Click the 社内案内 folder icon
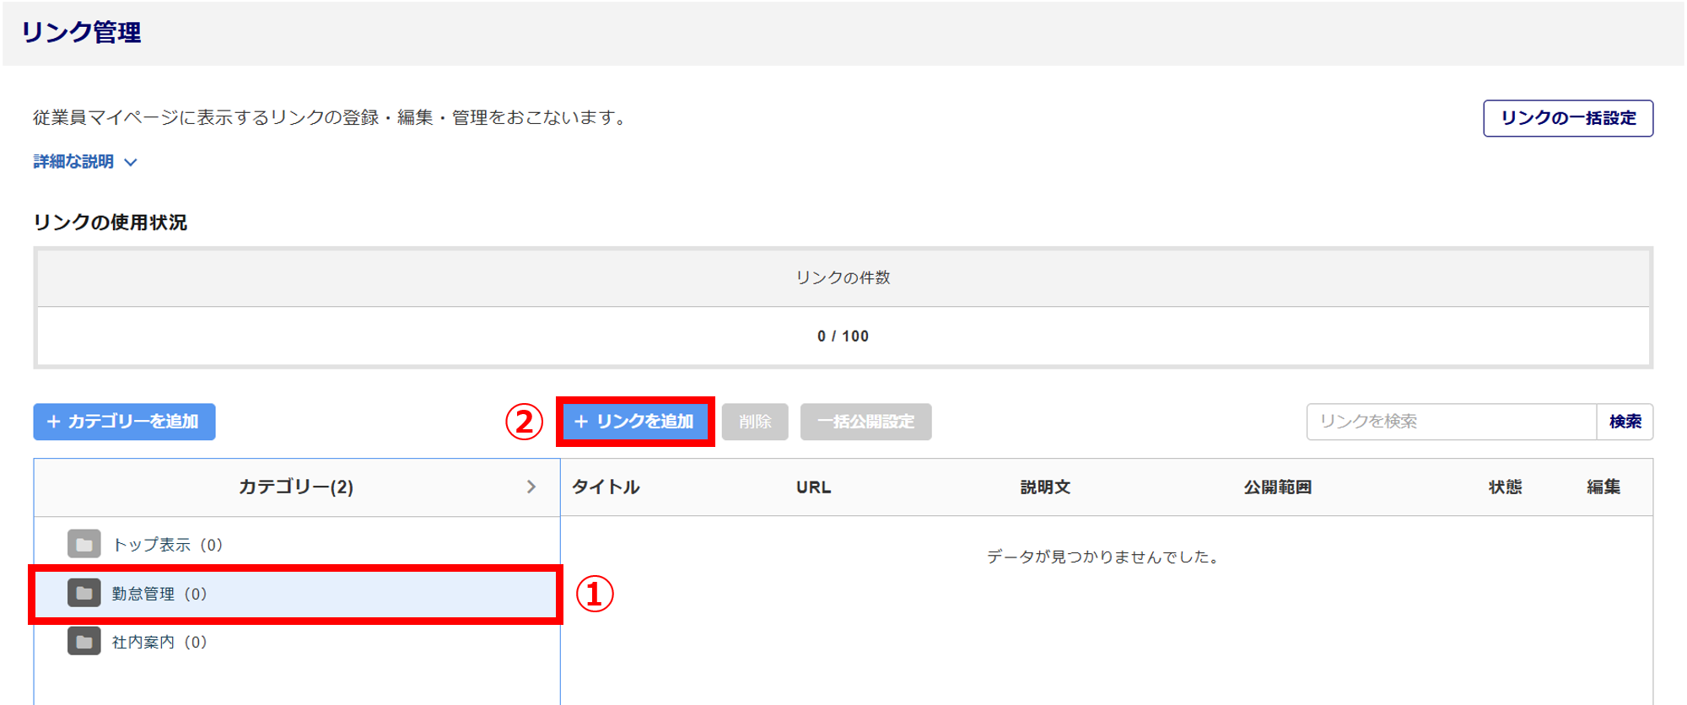1687x705 pixels. tap(84, 642)
